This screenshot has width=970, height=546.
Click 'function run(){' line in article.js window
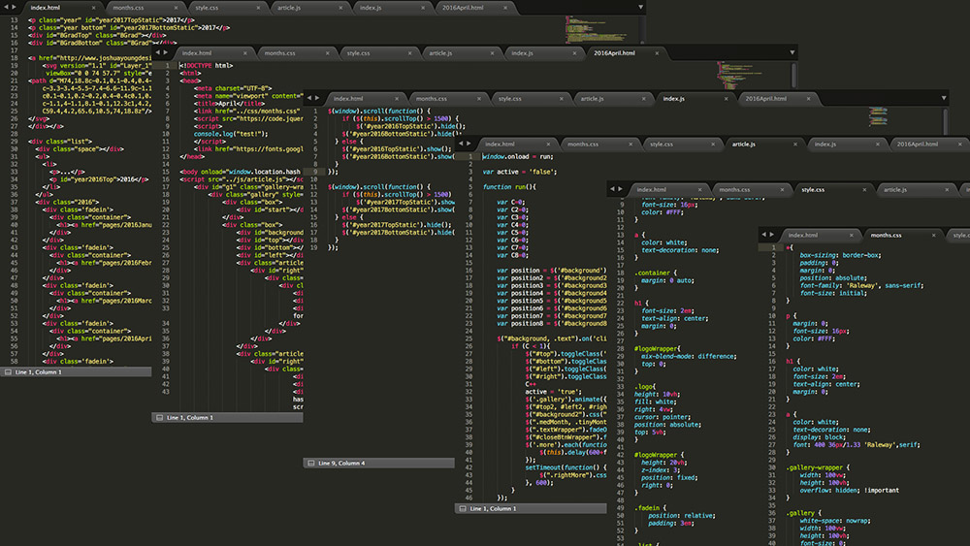point(509,187)
